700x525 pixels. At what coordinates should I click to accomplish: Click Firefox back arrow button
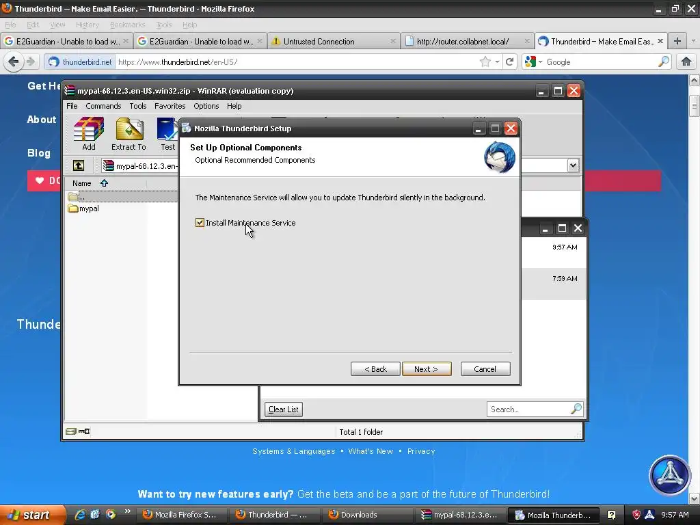pos(14,62)
